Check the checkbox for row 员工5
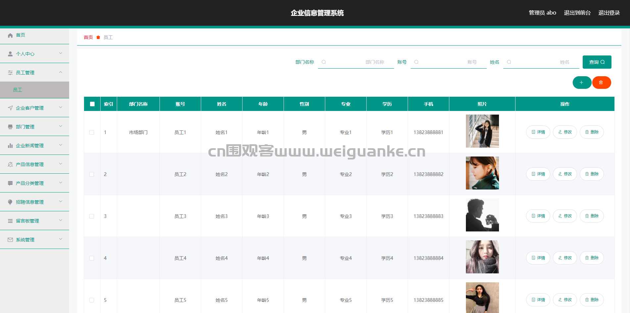 92,300
